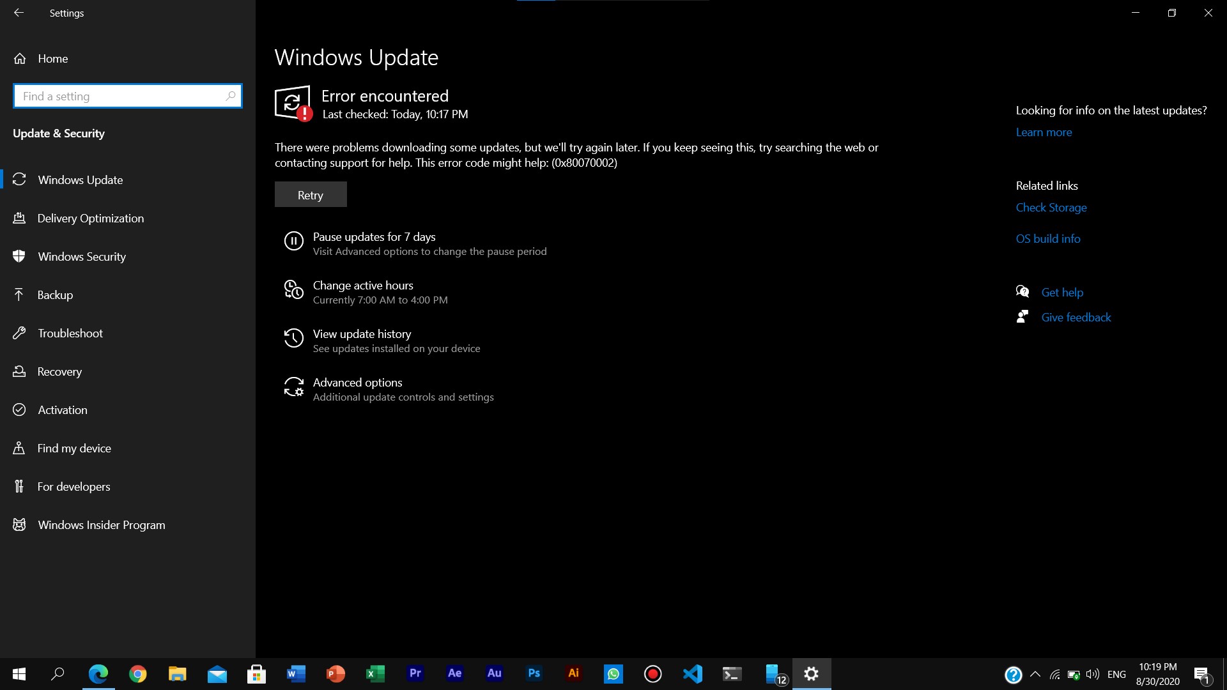Open the Action Center notifications
Screen dimensions: 1227x690
point(1202,675)
